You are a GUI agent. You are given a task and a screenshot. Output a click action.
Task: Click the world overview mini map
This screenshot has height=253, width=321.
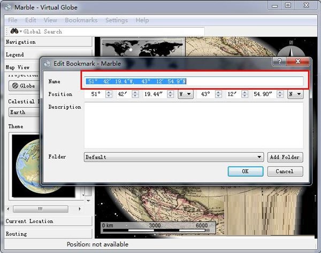click(143, 48)
